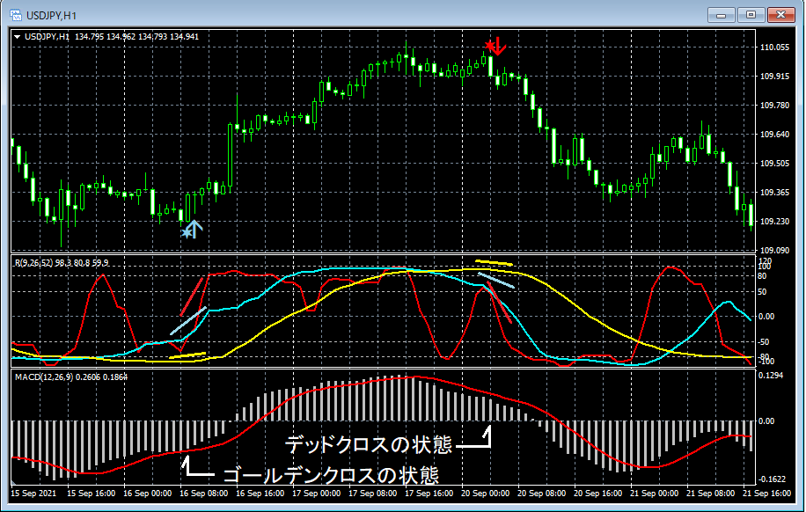Click the USDJPY,H1 chart window icon

16,15
